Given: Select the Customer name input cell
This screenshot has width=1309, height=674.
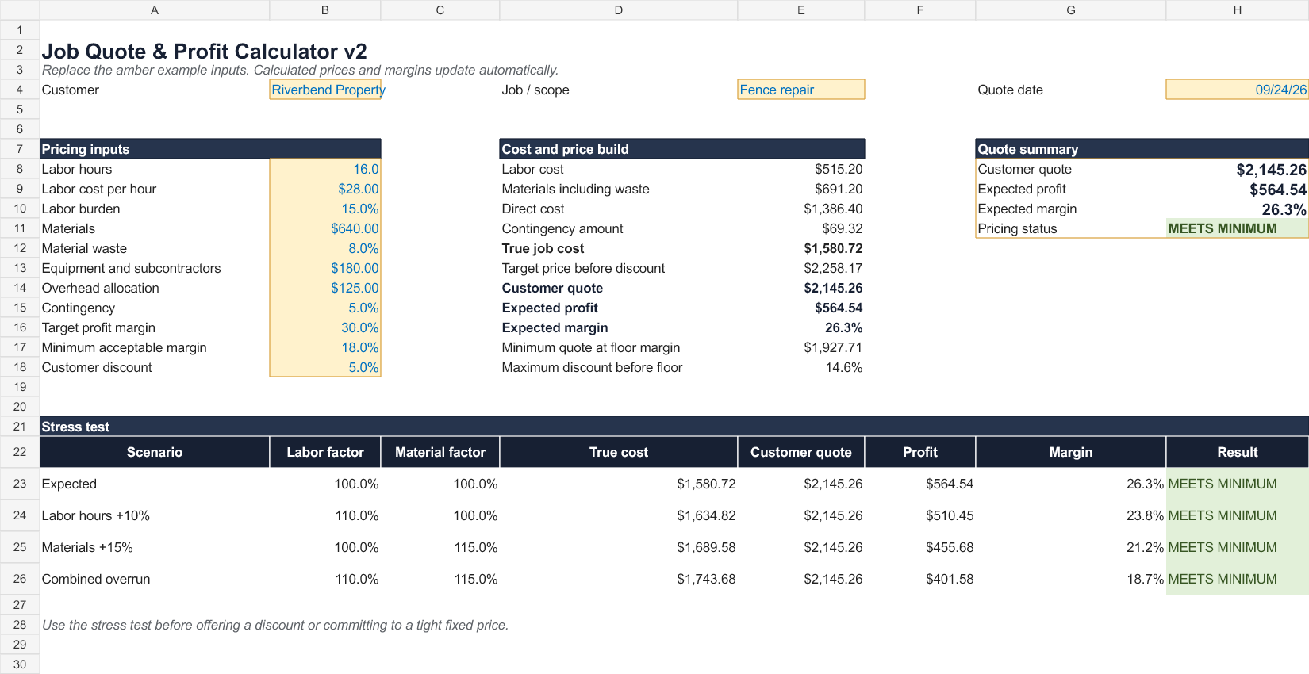Looking at the screenshot, I should [x=325, y=90].
